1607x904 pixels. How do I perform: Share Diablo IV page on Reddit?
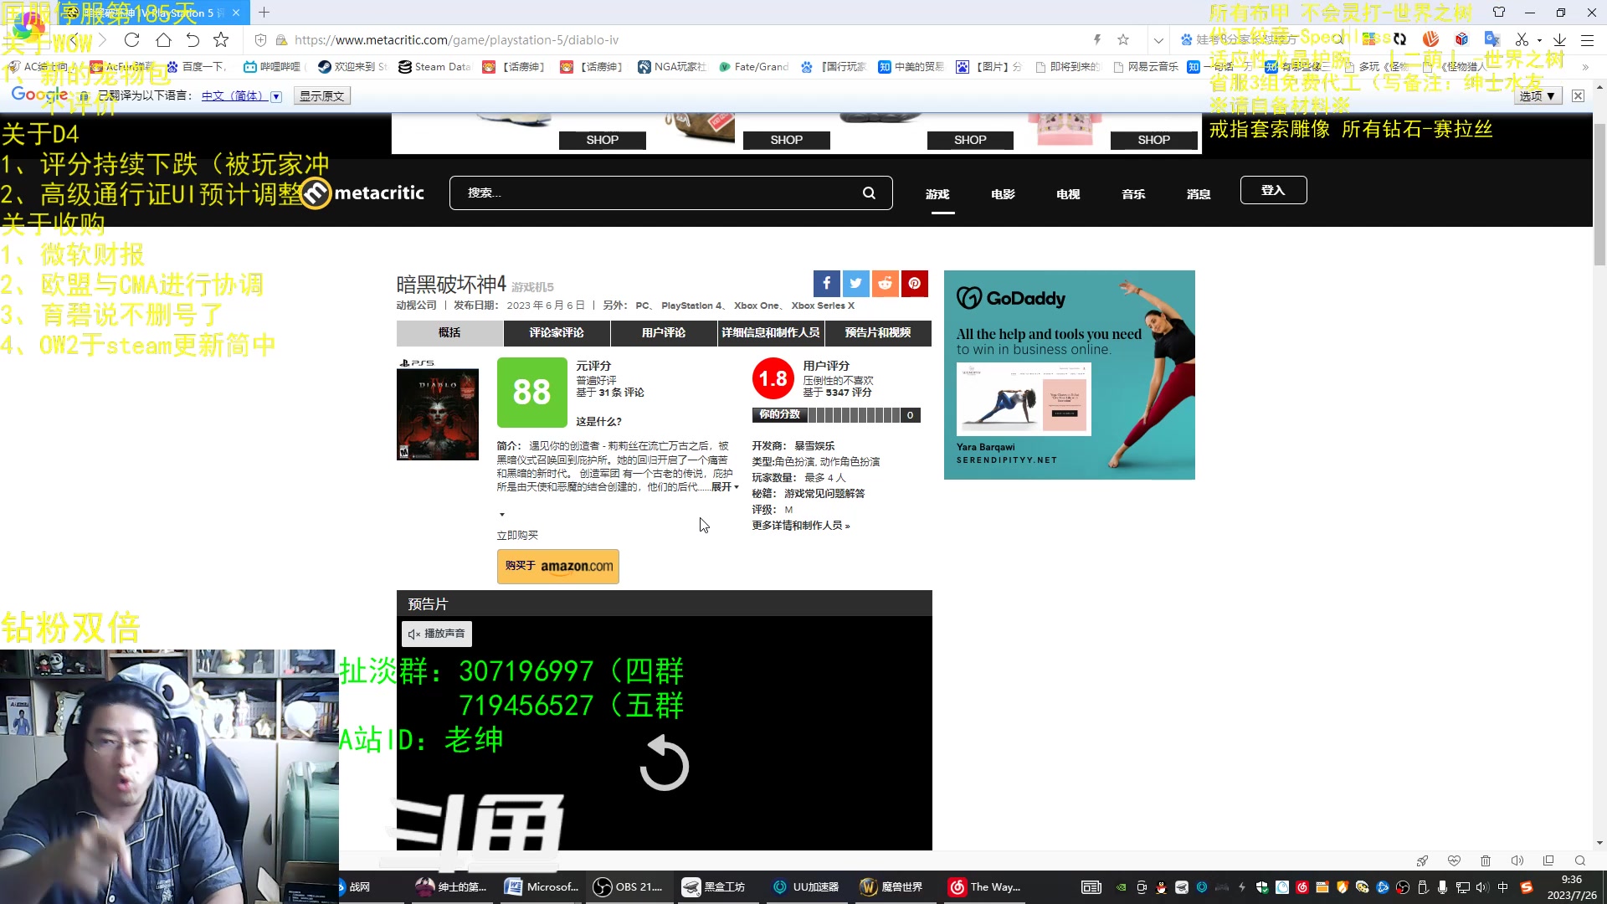click(x=885, y=283)
